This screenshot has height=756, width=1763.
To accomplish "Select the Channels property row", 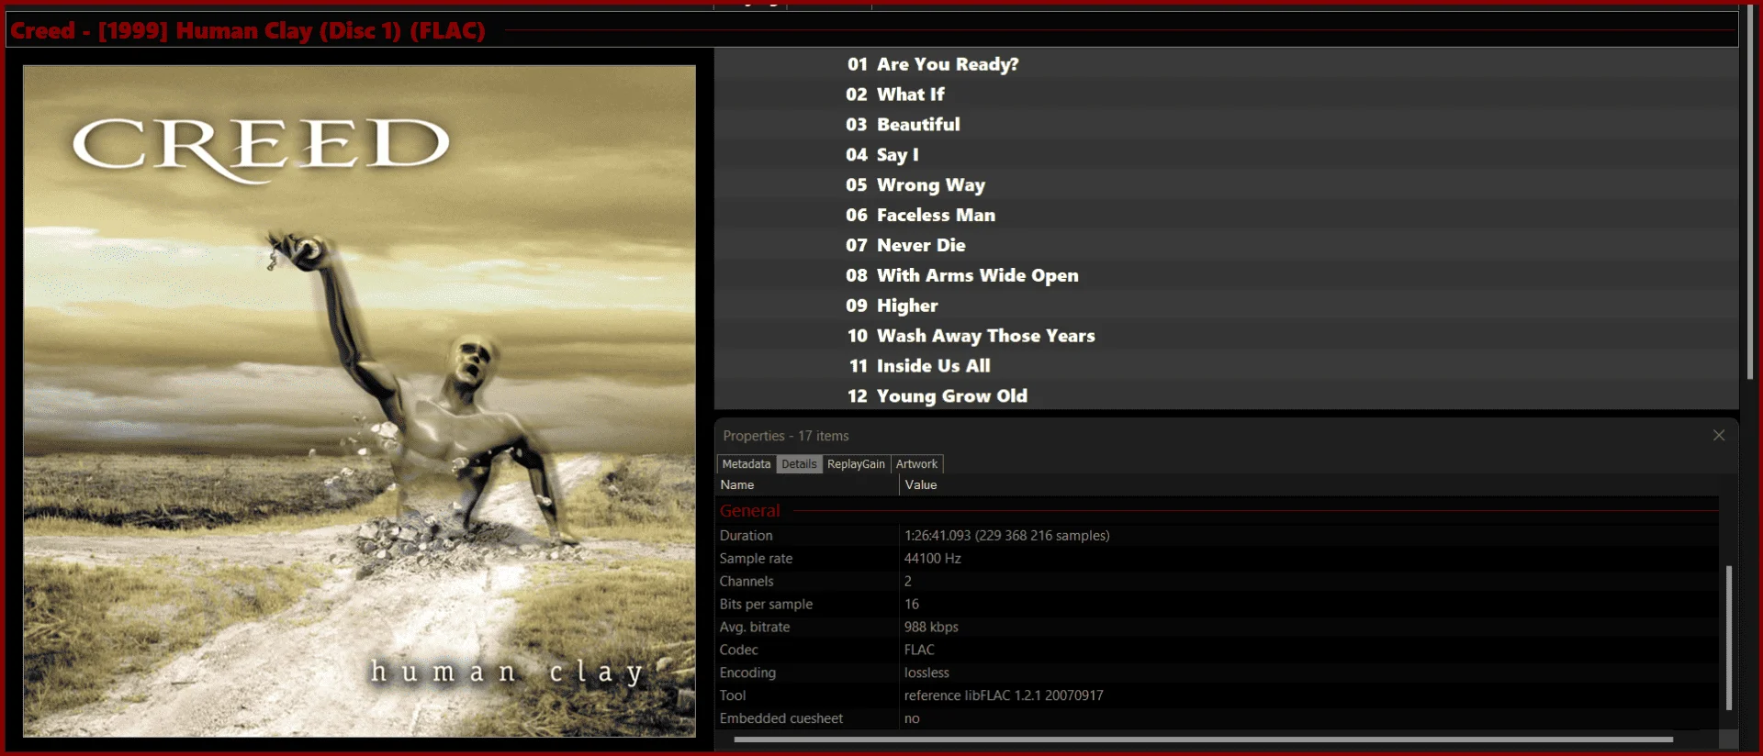I will 1218,582.
